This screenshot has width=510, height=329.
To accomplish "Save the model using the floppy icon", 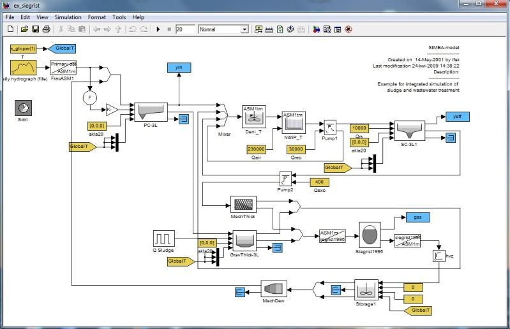I will (35, 29).
